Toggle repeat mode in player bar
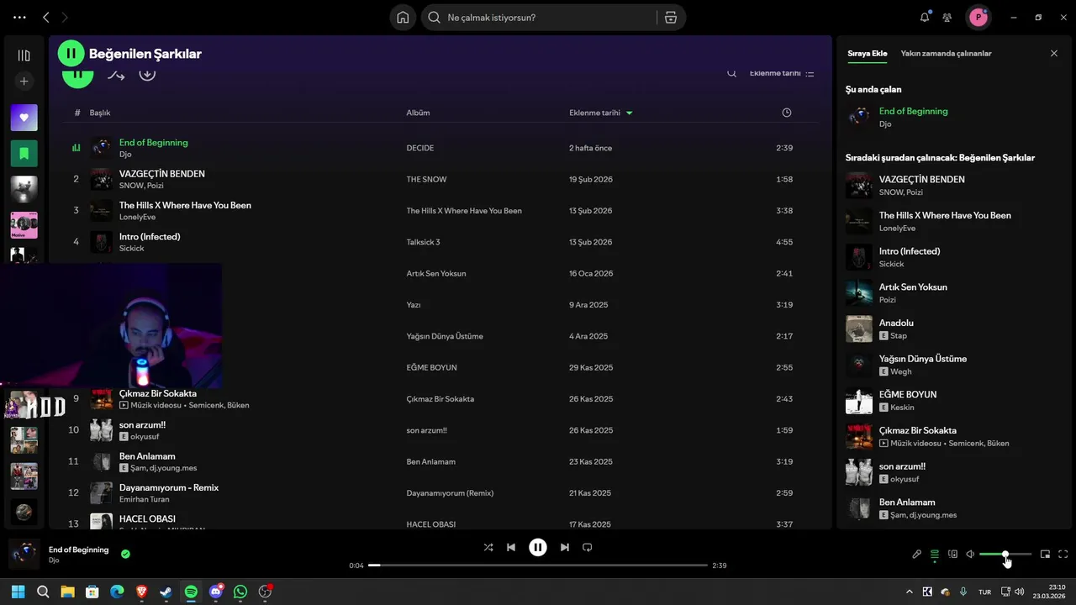The image size is (1076, 605). point(588,547)
